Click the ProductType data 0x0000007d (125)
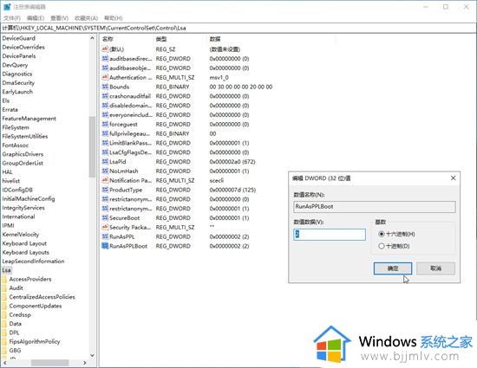The image size is (477, 368). (232, 190)
